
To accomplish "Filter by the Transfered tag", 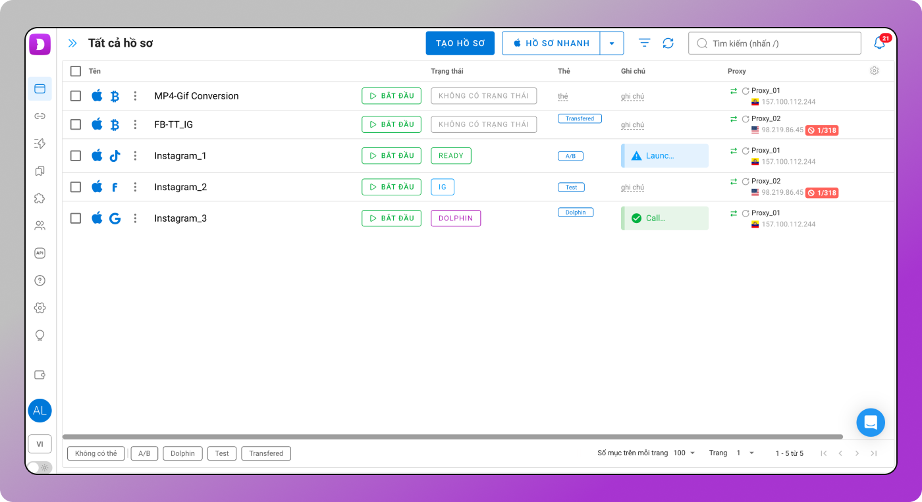I will pyautogui.click(x=266, y=453).
